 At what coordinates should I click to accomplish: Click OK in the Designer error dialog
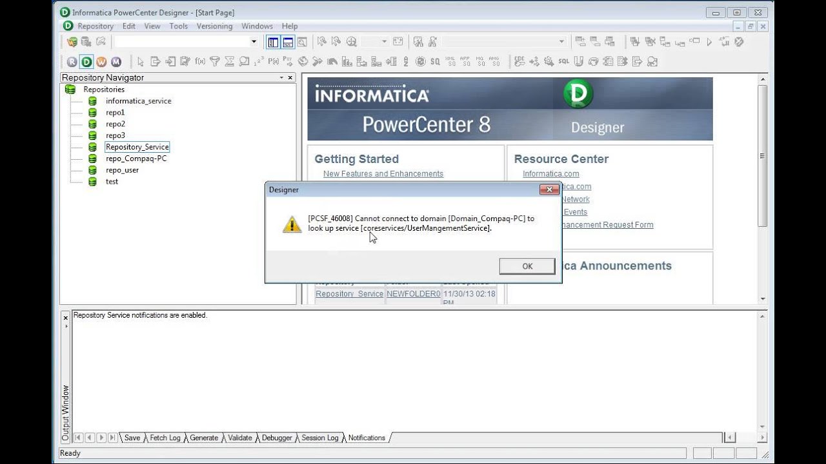point(527,266)
